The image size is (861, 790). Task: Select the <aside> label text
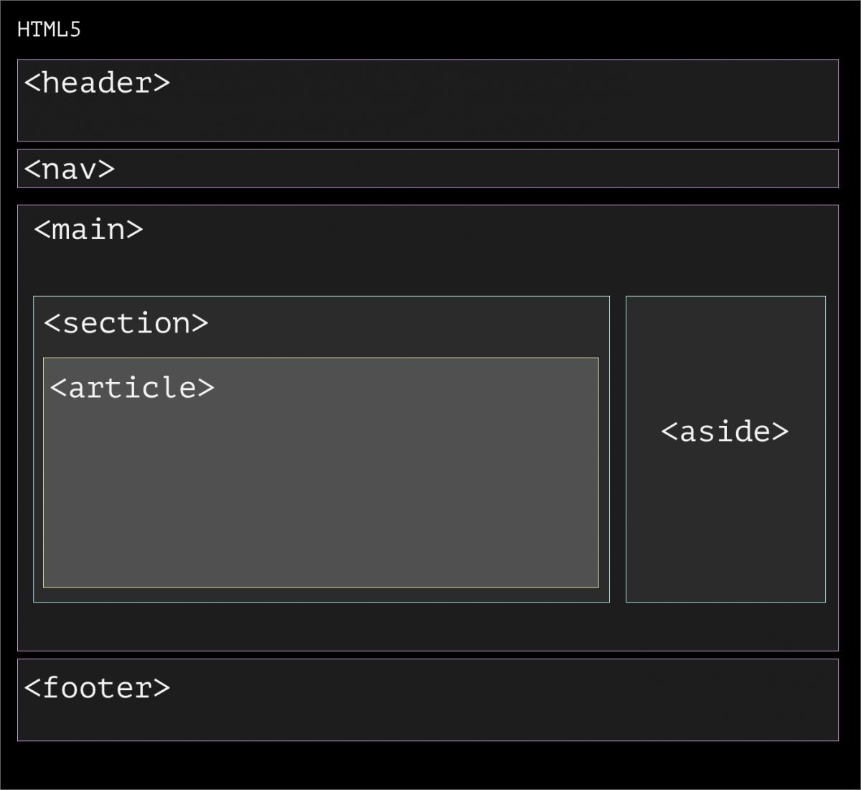point(725,432)
